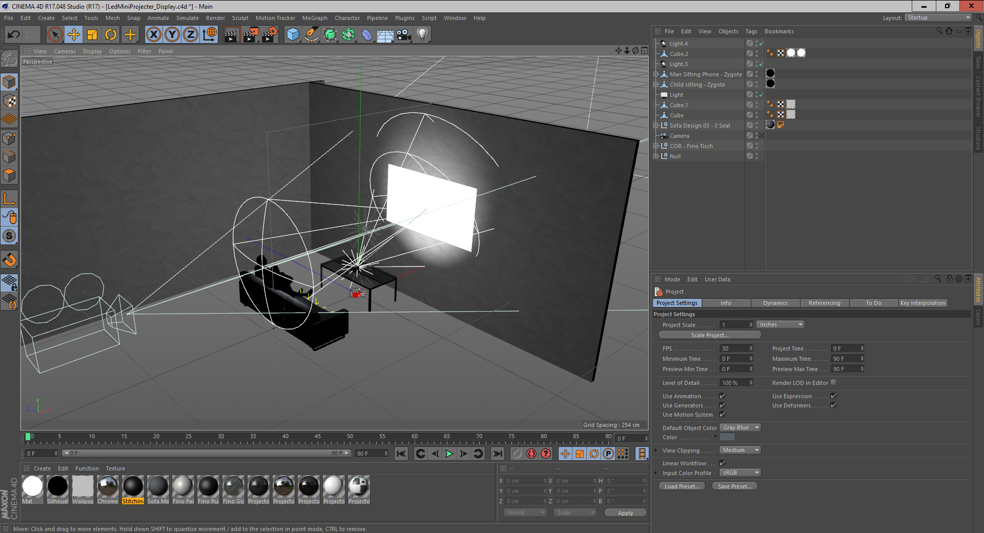Screen dimensions: 984x533
Task: Select the Rotate tool
Action: [x=111, y=35]
